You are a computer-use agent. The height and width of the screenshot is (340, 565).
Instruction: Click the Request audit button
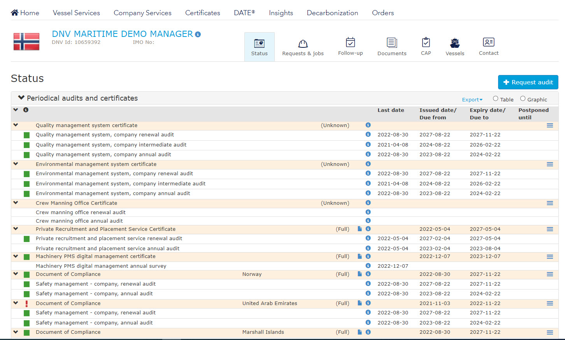pyautogui.click(x=528, y=82)
